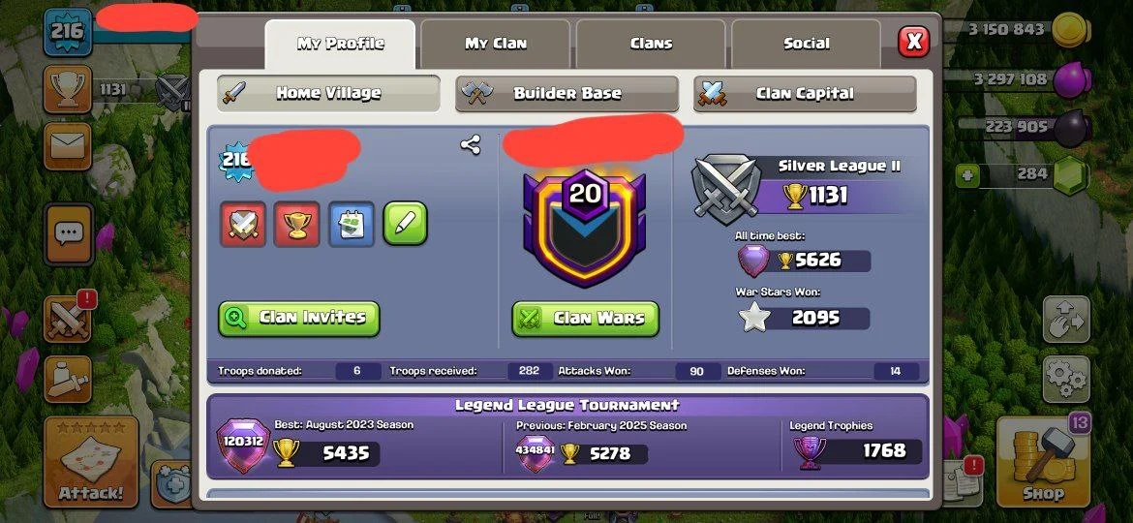The height and width of the screenshot is (523, 1133).
Task: Select the Builder Base profile view
Action: [x=567, y=93]
